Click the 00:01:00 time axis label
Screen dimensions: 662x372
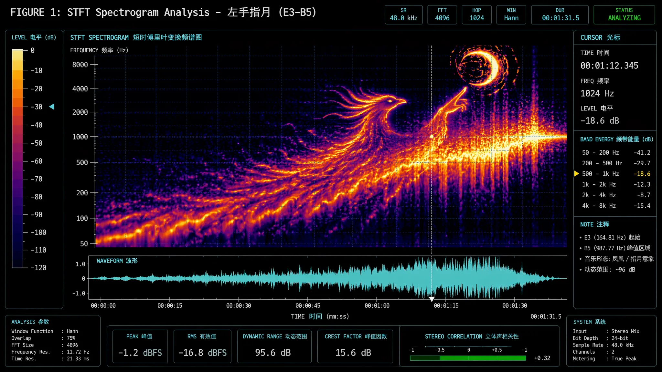click(377, 305)
